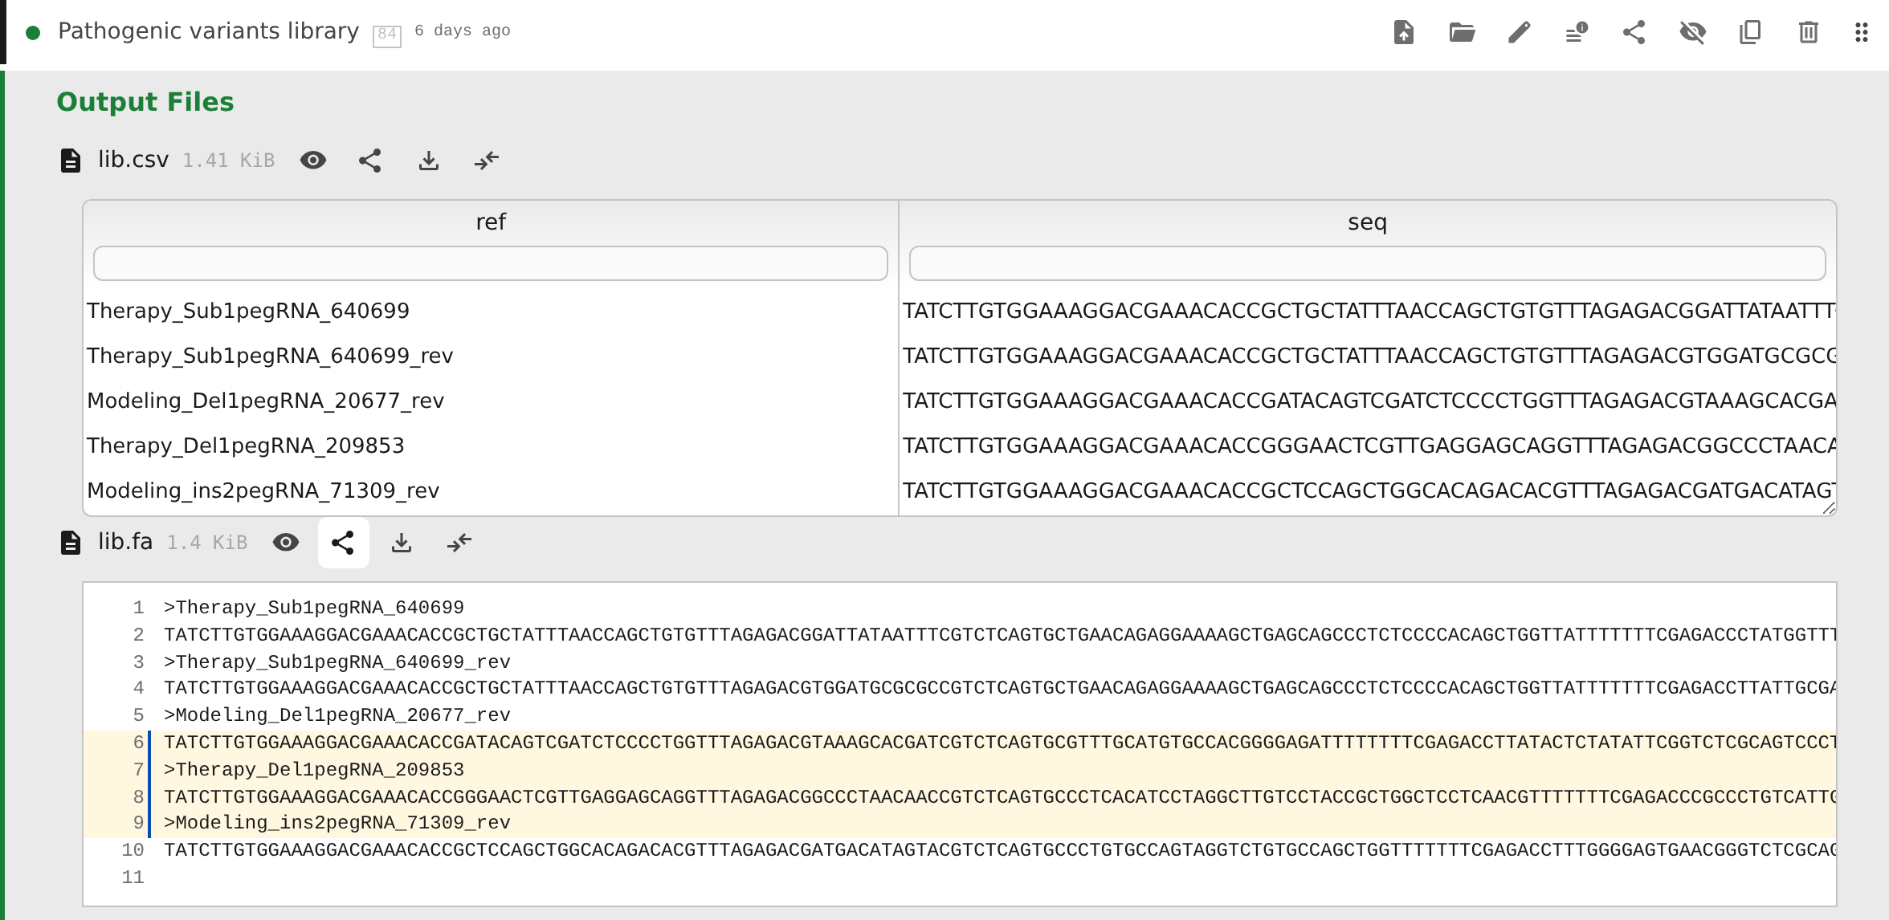
Task: Click line 7 >Therapy_Del1pegRNA_209853 in lib.fa
Action: pyautogui.click(x=314, y=770)
